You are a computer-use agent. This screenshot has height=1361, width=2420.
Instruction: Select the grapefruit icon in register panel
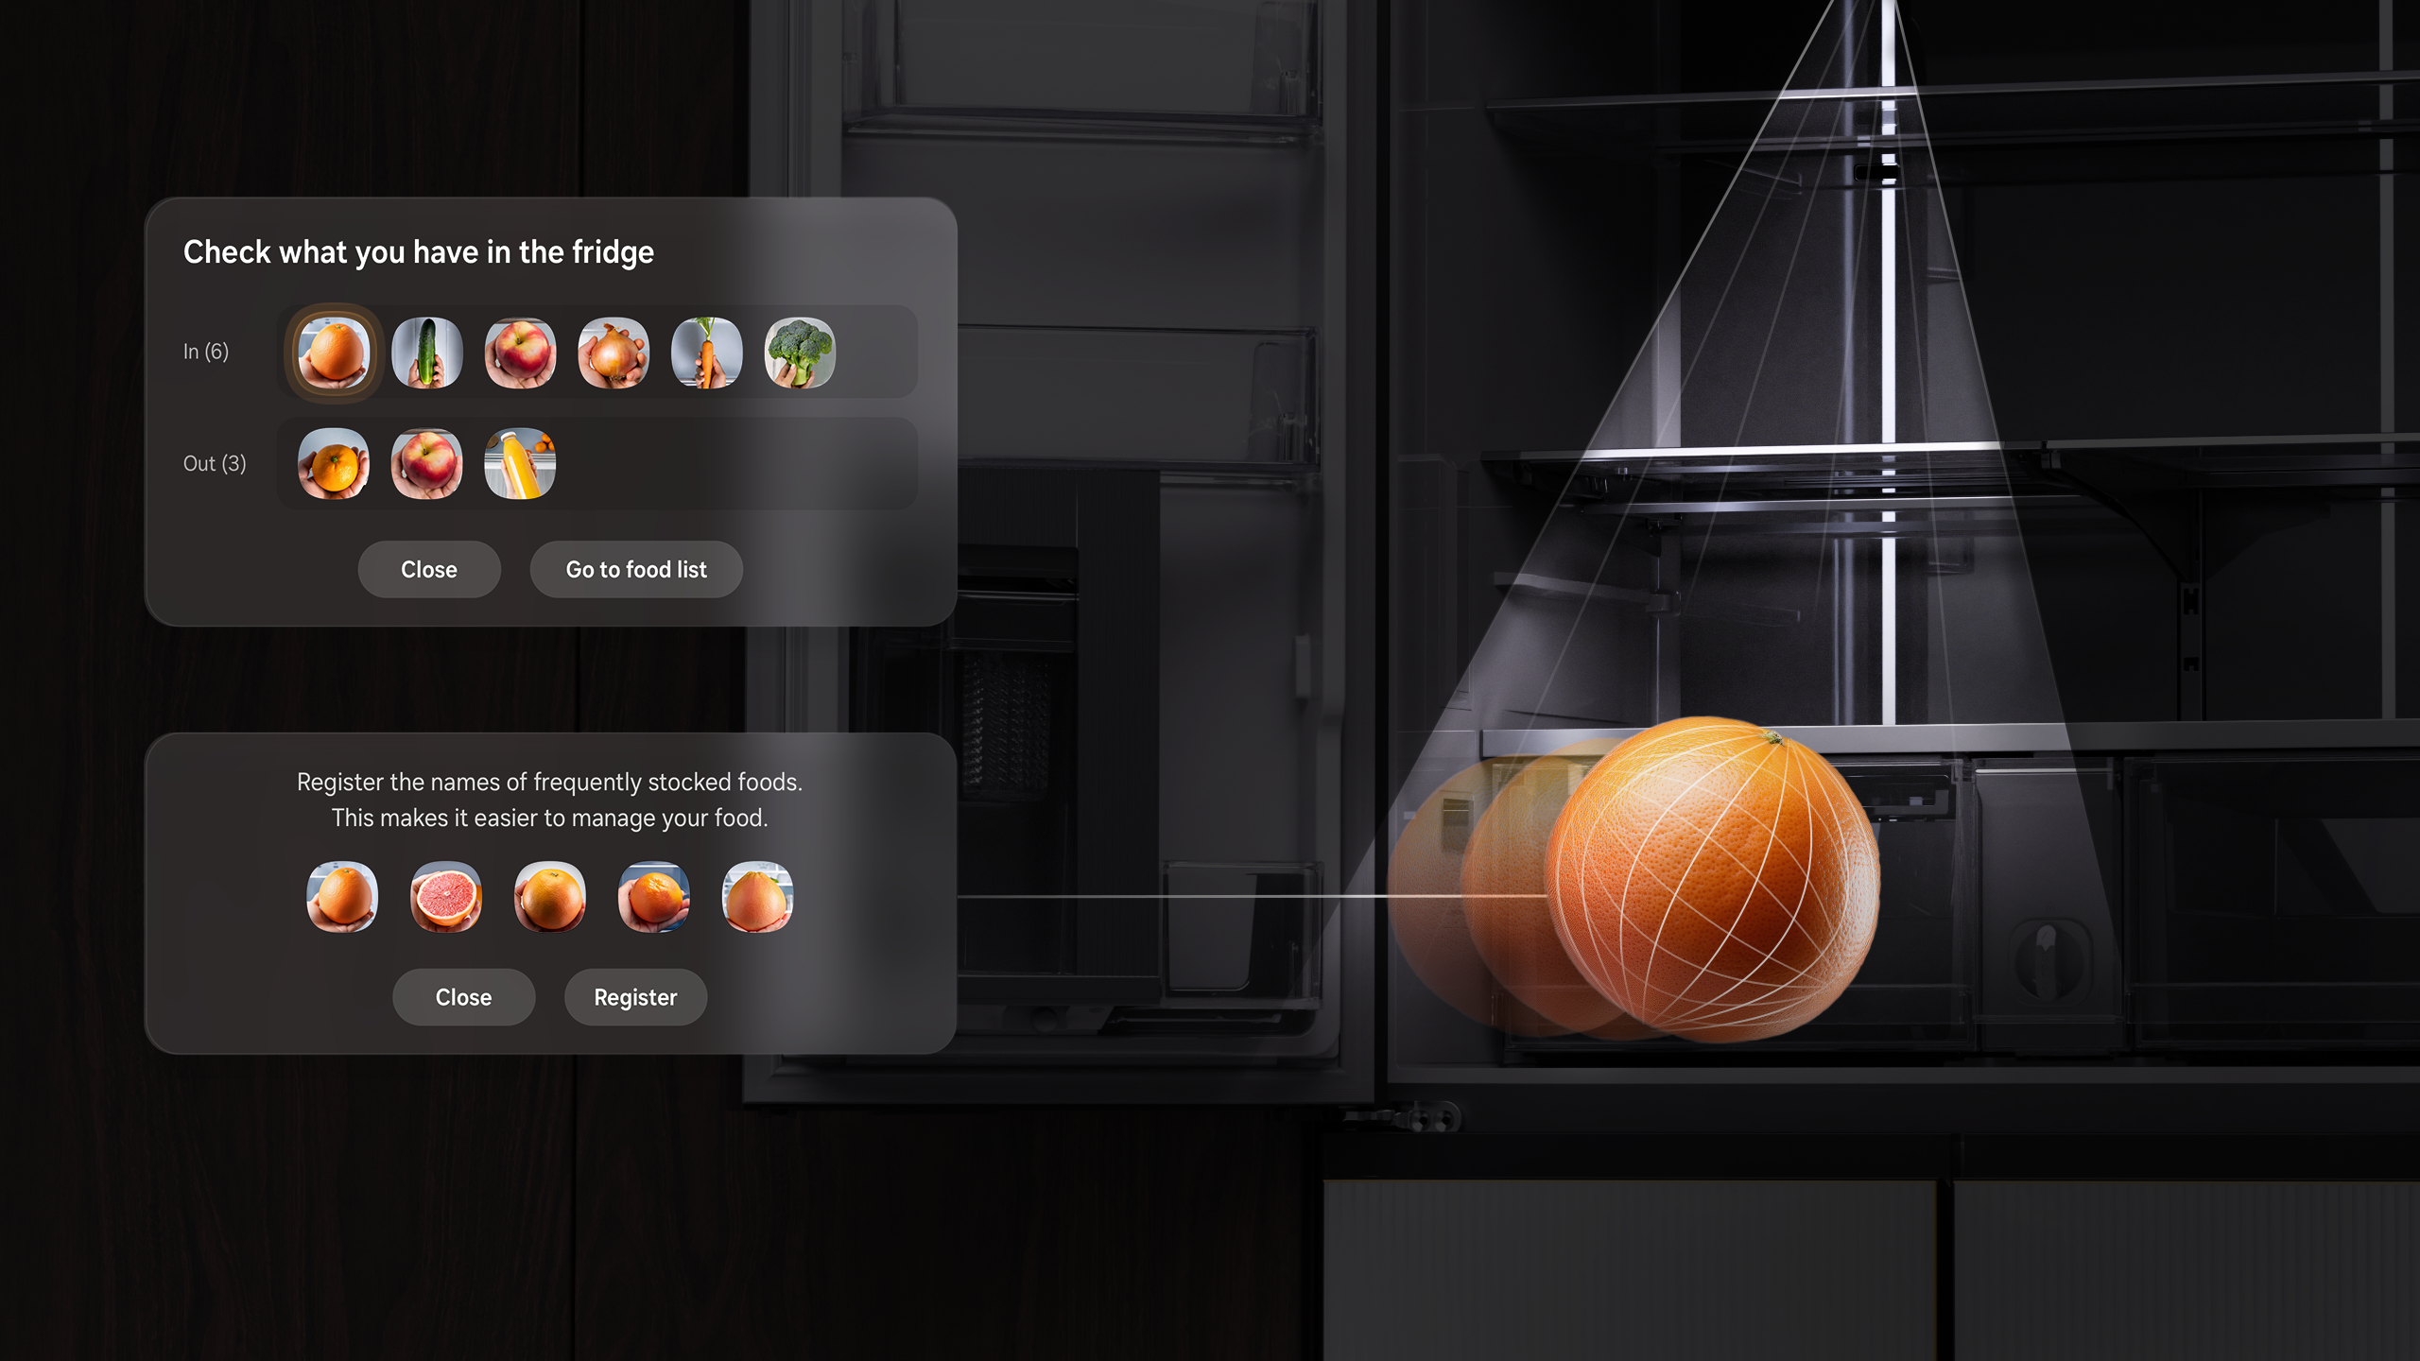coord(445,896)
